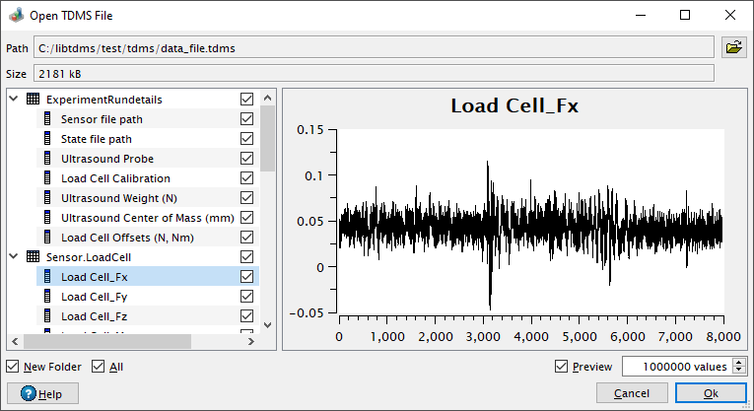Click the Sensor.LoadCell group table icon
Screen dimensions: 754x411
[x=34, y=256]
